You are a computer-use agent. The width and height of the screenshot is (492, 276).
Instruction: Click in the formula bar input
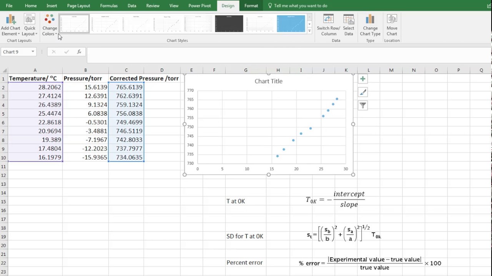tap(288, 55)
